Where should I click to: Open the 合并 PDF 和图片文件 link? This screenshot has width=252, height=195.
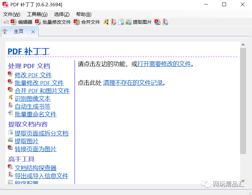(x=42, y=91)
